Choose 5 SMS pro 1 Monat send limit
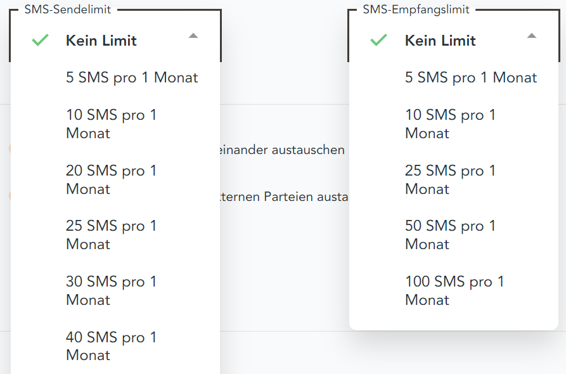This screenshot has width=566, height=374. 115,77
